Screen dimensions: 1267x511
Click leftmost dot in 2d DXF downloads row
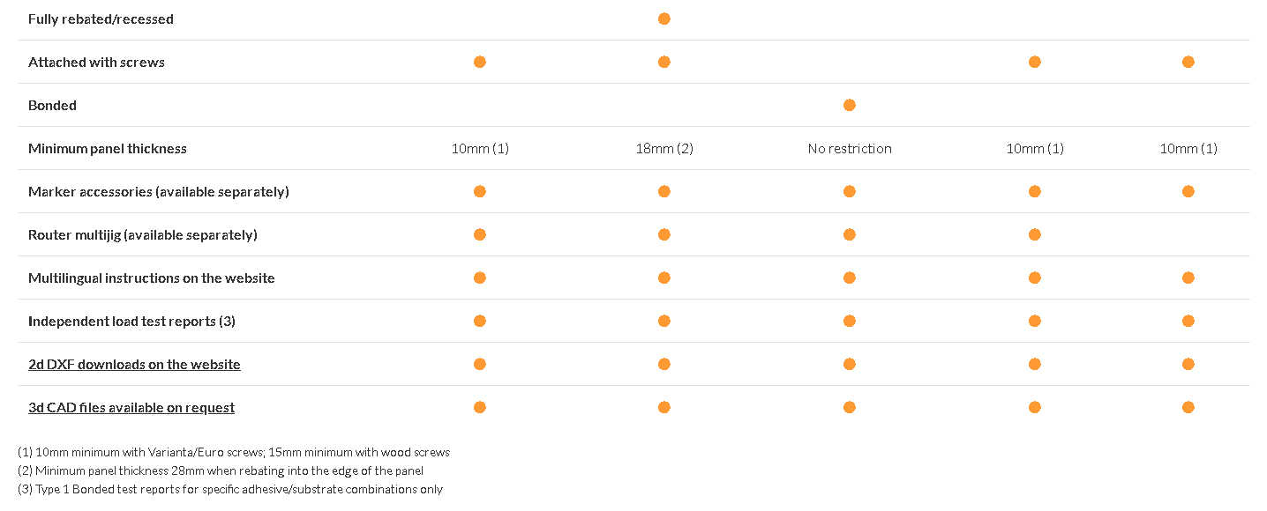click(x=480, y=364)
